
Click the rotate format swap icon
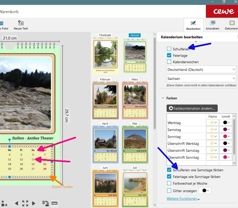click(45, 203)
